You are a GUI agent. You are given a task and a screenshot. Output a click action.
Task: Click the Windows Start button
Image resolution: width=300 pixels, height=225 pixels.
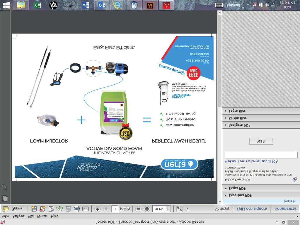click(x=6, y=5)
